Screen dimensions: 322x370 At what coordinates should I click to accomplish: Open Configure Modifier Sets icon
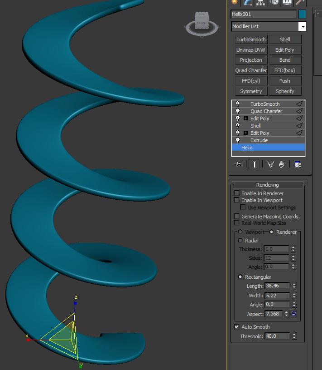click(297, 164)
